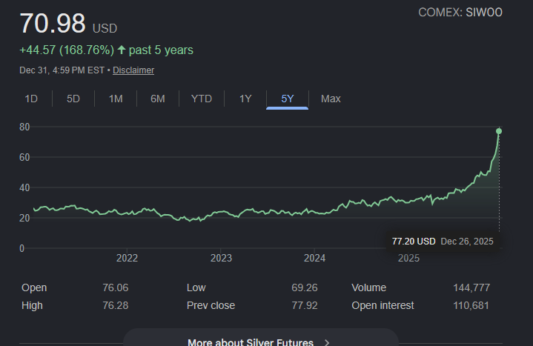Click the 2025 x-axis label

coord(408,258)
